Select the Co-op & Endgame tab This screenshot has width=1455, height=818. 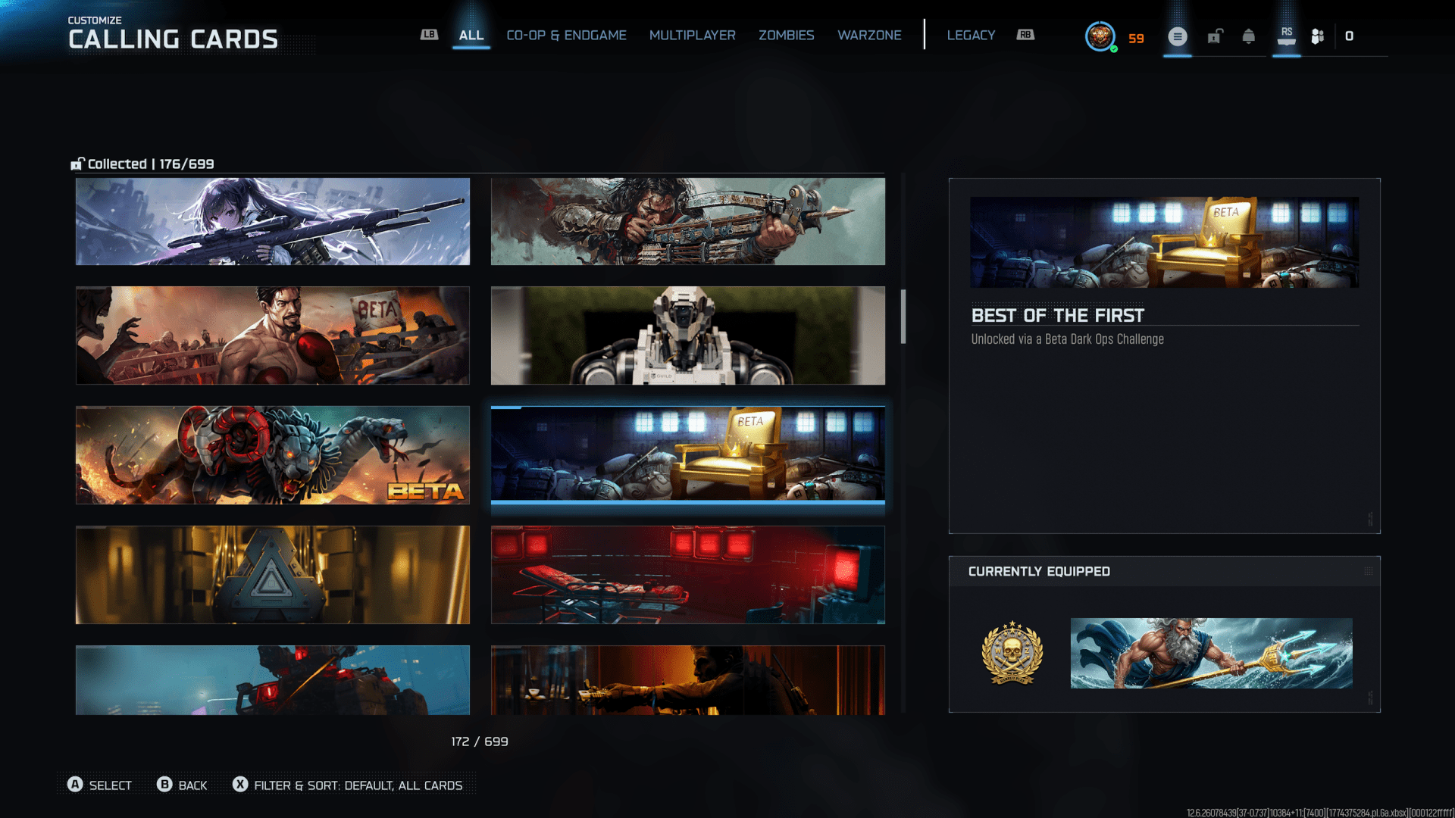pyautogui.click(x=566, y=36)
